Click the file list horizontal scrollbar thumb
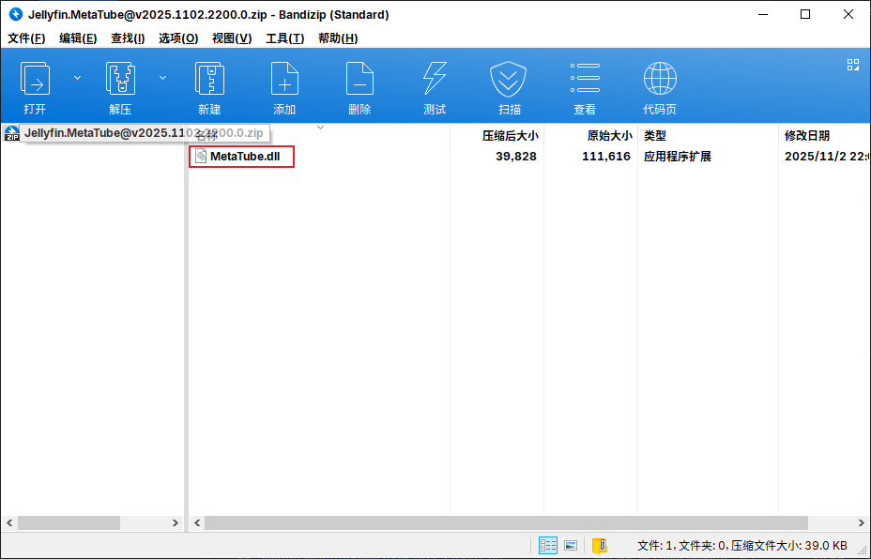Image resolution: width=871 pixels, height=559 pixels. (506, 523)
